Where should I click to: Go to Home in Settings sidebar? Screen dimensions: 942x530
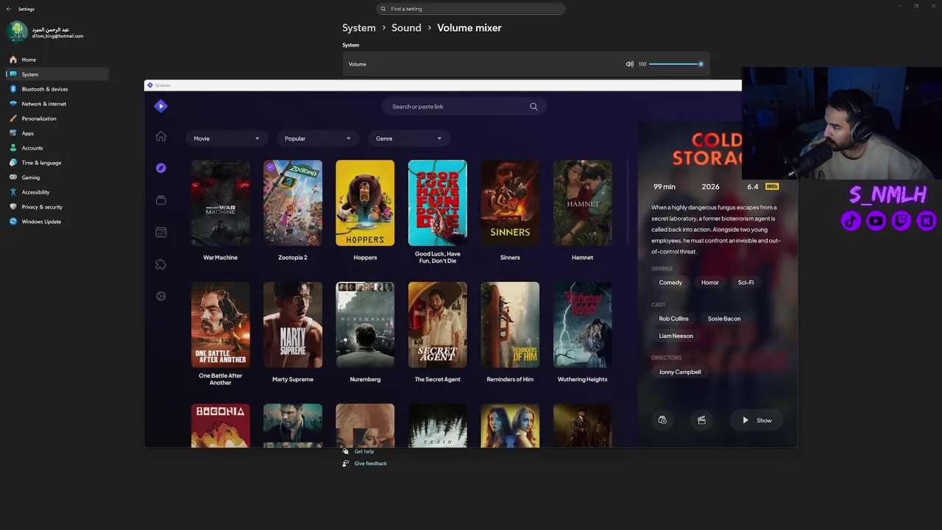[x=57, y=60]
